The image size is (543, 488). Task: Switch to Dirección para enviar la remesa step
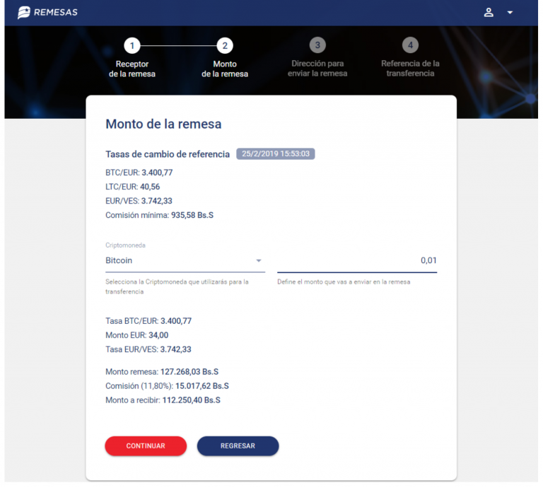point(317,69)
